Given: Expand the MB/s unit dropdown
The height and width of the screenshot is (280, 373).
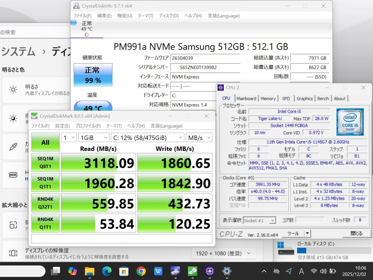Looking at the screenshot, I should pos(199,138).
